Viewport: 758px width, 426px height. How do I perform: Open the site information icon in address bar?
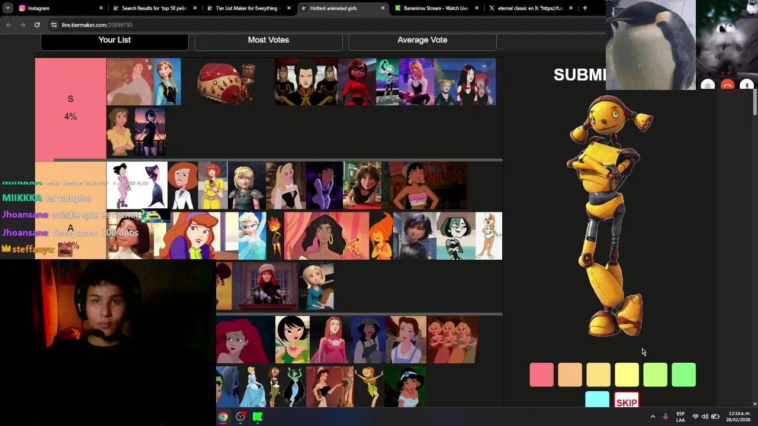54,25
